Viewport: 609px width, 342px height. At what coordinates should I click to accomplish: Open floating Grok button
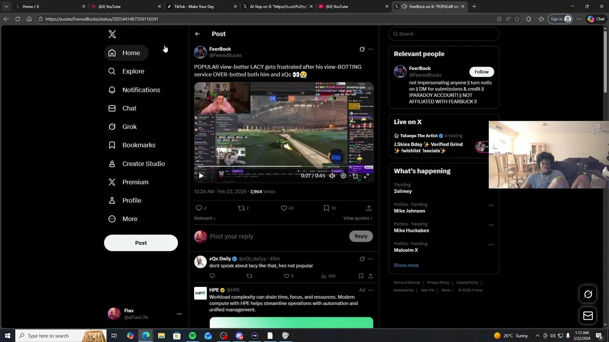coord(588,294)
